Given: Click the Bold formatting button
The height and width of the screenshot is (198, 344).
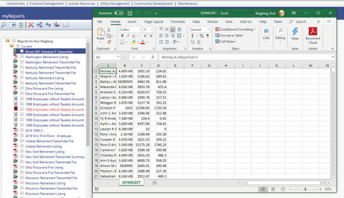Looking at the screenshot, I should pos(122,36).
